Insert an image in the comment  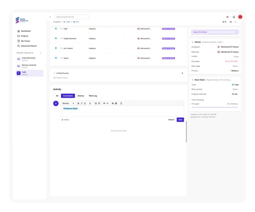tap(116, 103)
